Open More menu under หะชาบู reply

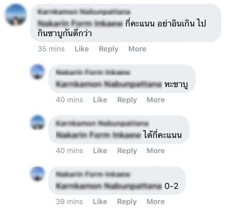(156, 100)
